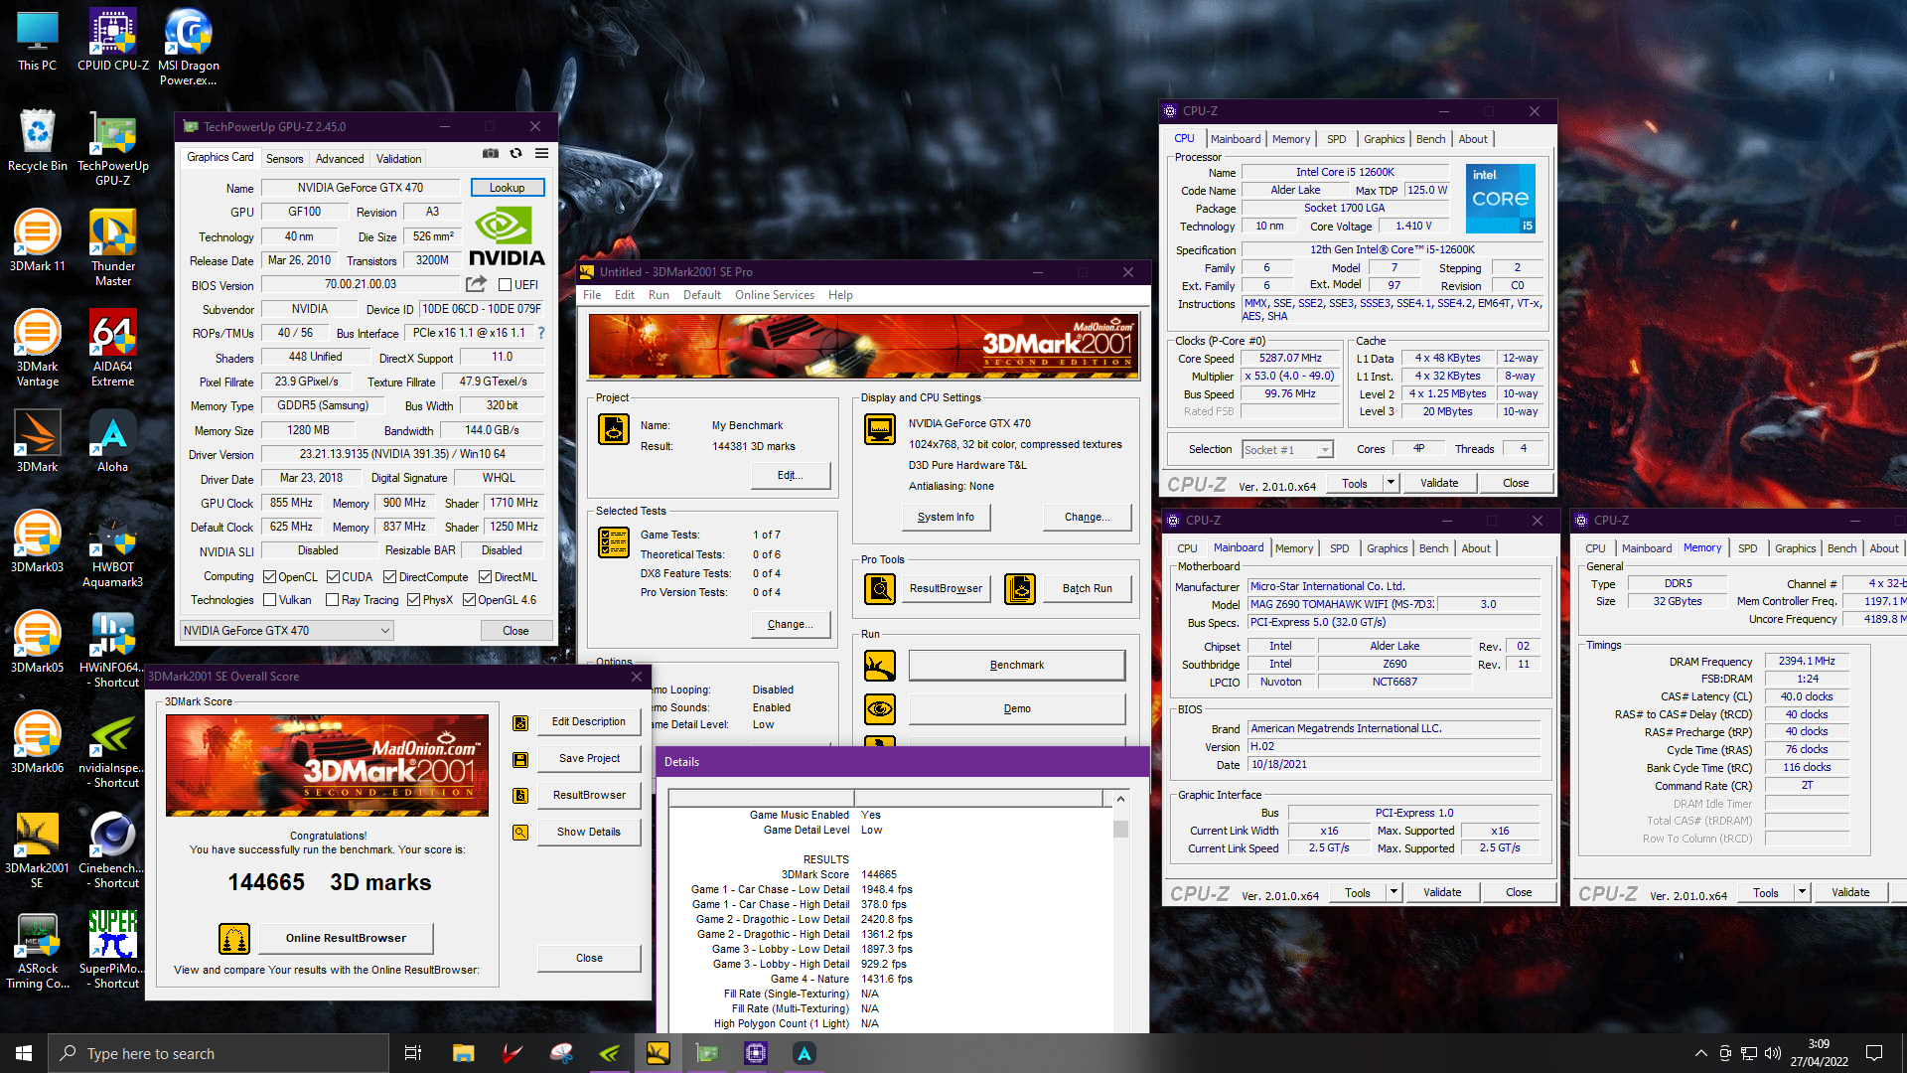This screenshot has width=1907, height=1073.
Task: Open the Bench tab in top CPU-Z window
Action: (1430, 139)
